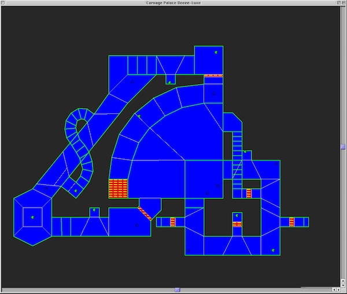Select the striped platform in the far-right corridor stub
This screenshot has height=294, width=347.
(x=291, y=222)
